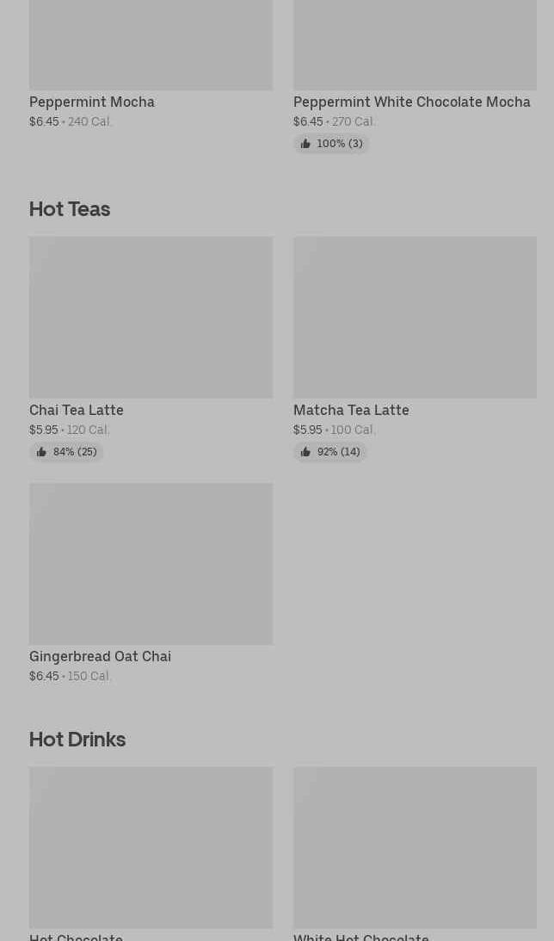Viewport: 554px width, 941px height.
Task: Open Peppermint White Chocolate Mocha image
Action: [415, 45]
